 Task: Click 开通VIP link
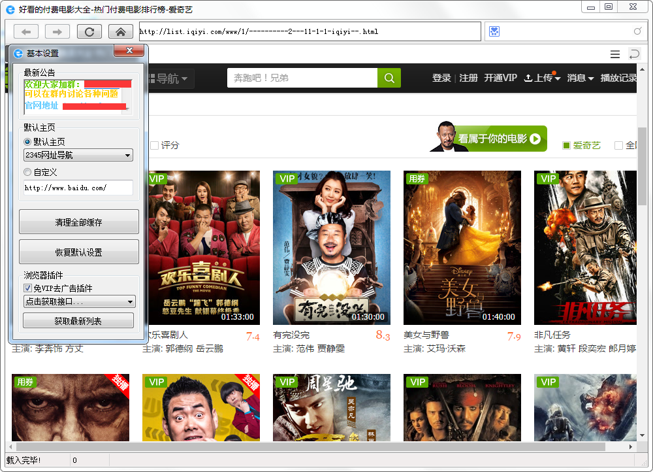(x=501, y=78)
